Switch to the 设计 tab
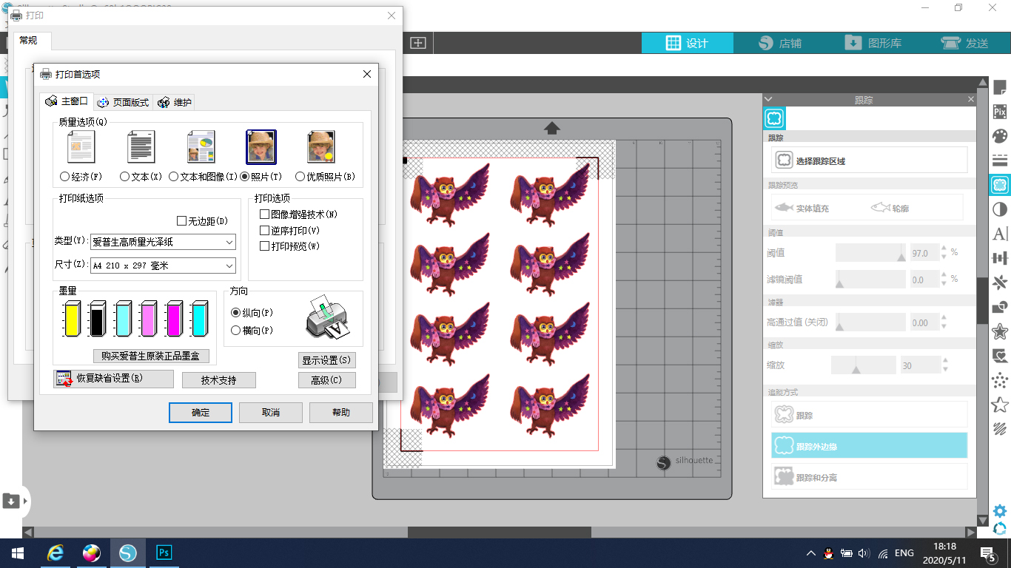The image size is (1011, 568). tap(688, 43)
